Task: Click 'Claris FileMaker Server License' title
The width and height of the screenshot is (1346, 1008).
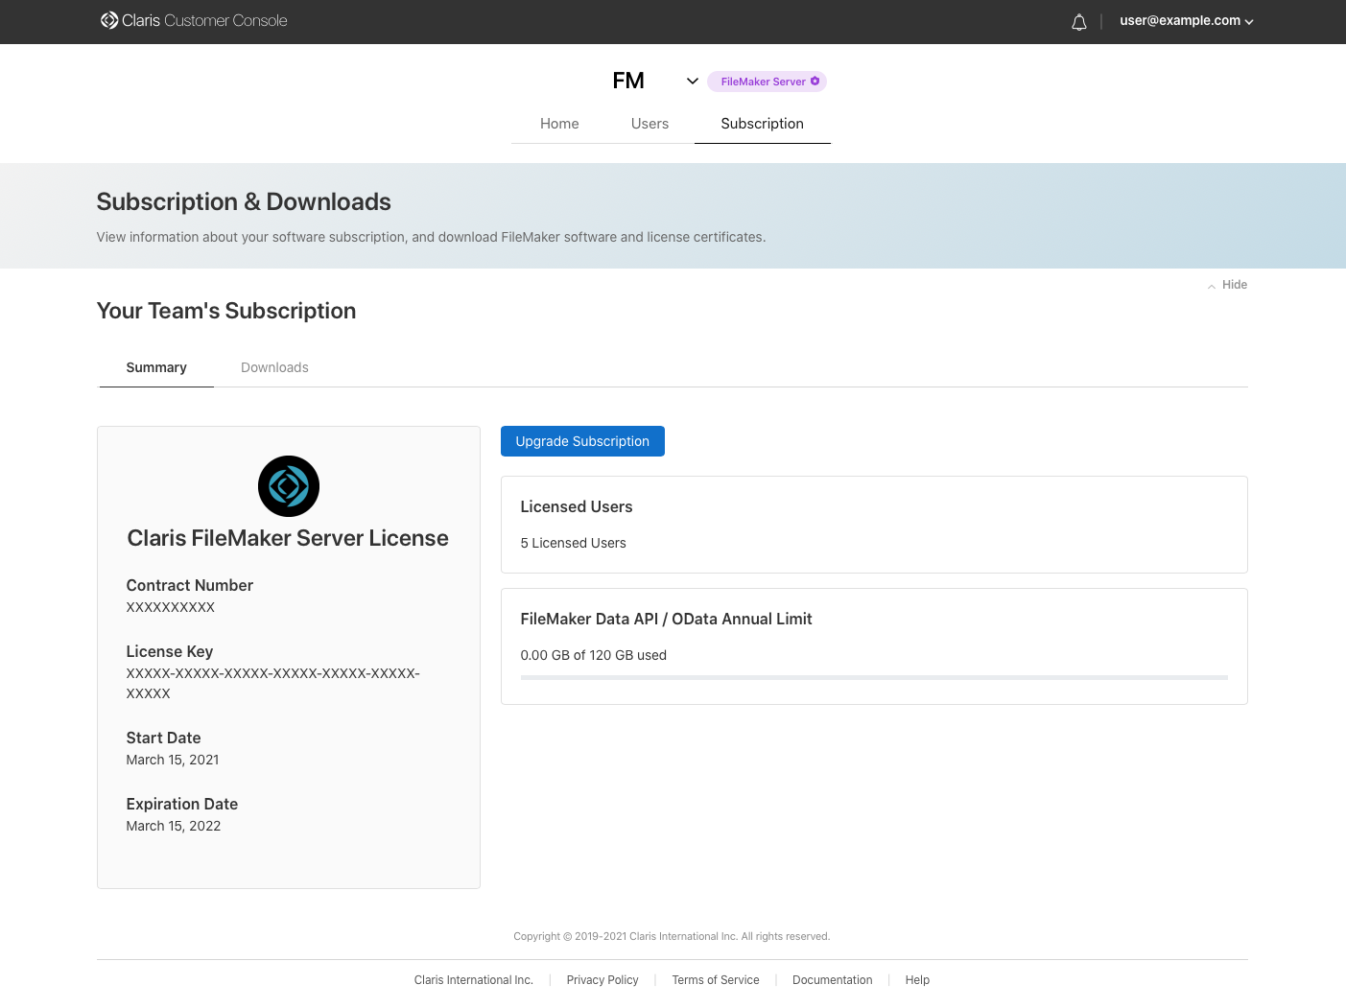Action: (288, 538)
